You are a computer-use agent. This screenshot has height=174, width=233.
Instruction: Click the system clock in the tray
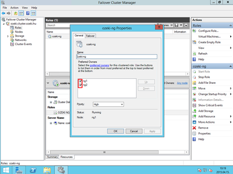(x=223, y=170)
